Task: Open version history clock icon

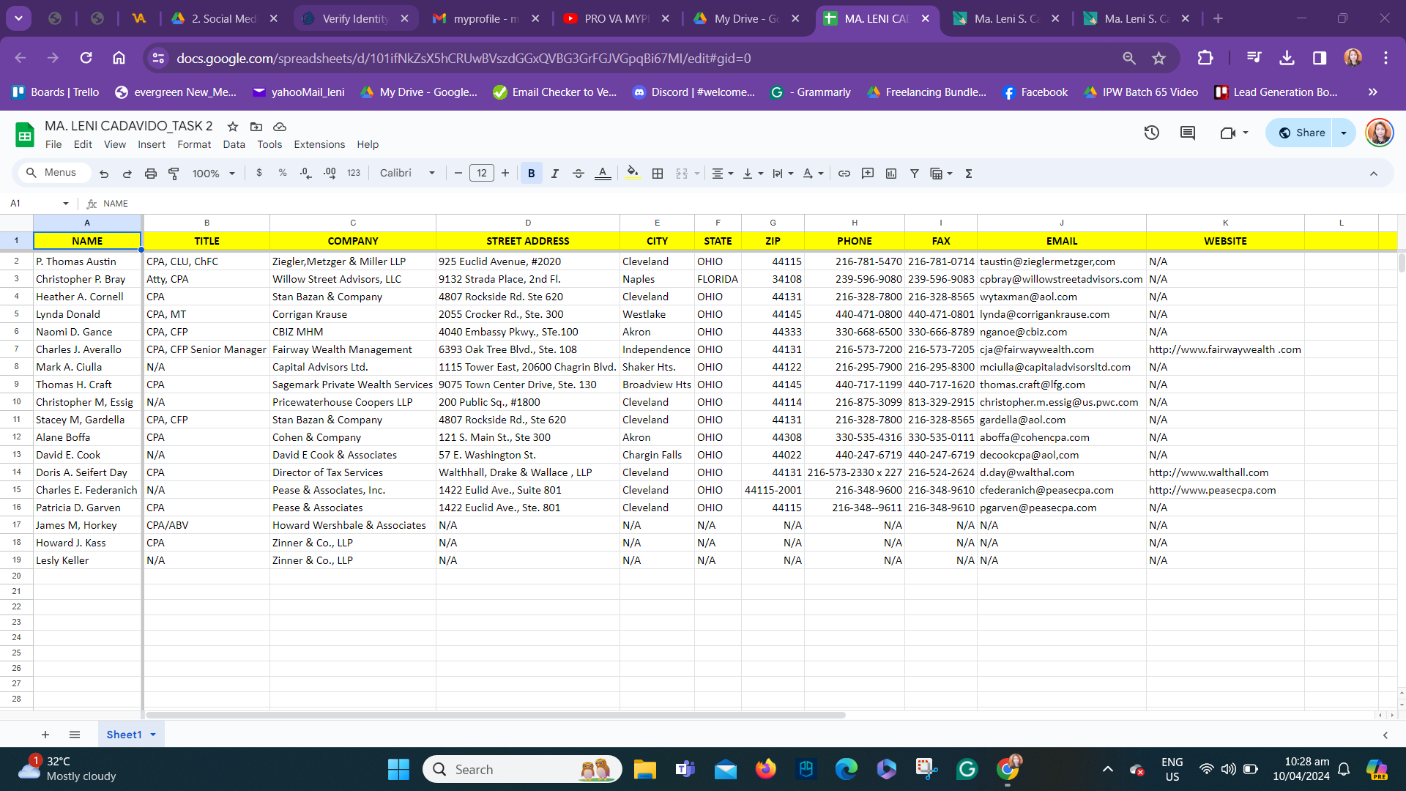Action: [1151, 133]
